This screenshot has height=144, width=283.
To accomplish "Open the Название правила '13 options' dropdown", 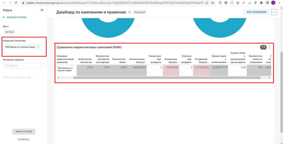I will point(24,66).
